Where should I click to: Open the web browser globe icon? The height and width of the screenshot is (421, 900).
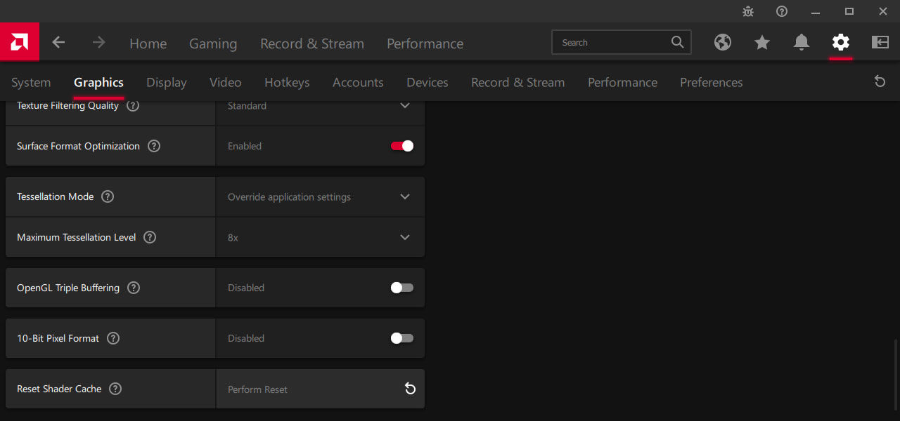[x=722, y=43]
